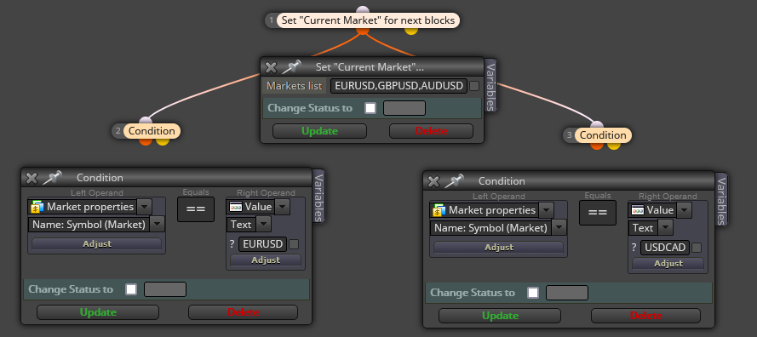This screenshot has width=757, height=337.
Task: Click status field in USDCAD Condition panel
Action: [567, 293]
